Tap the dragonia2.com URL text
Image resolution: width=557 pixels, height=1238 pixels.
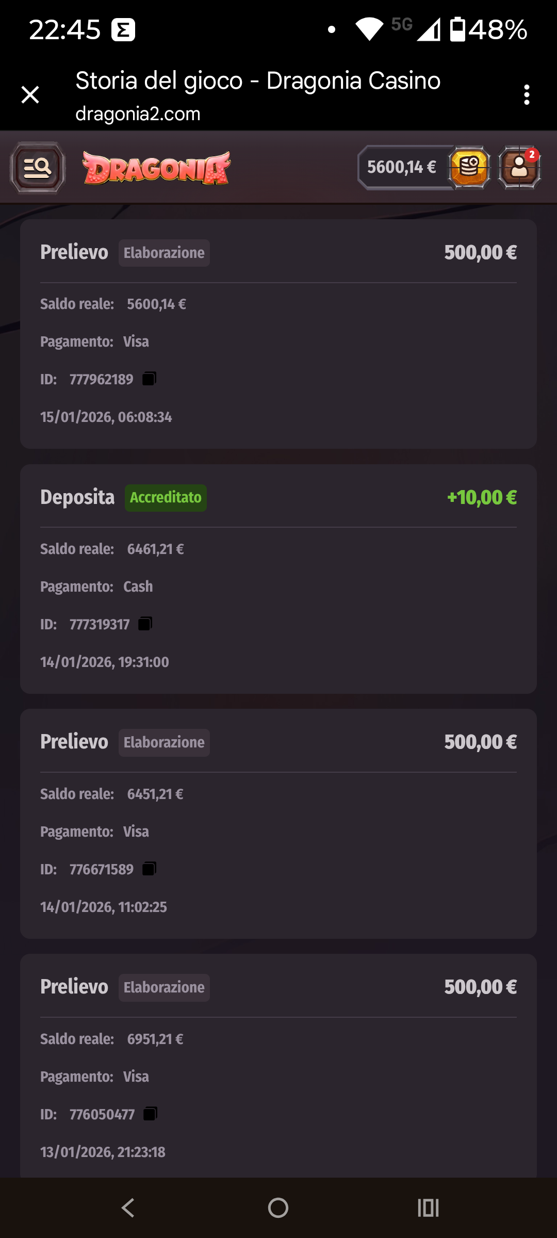pos(138,114)
